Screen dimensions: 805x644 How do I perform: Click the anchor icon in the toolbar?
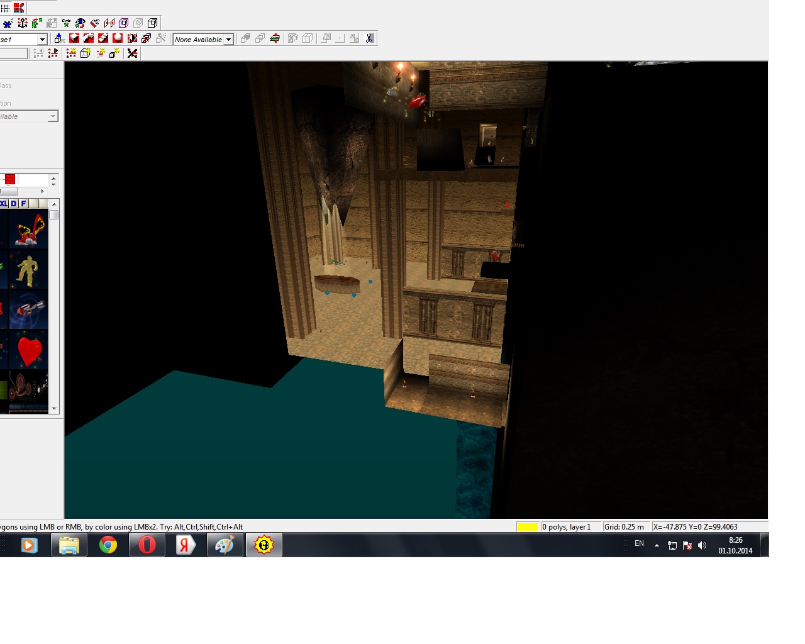[23, 23]
